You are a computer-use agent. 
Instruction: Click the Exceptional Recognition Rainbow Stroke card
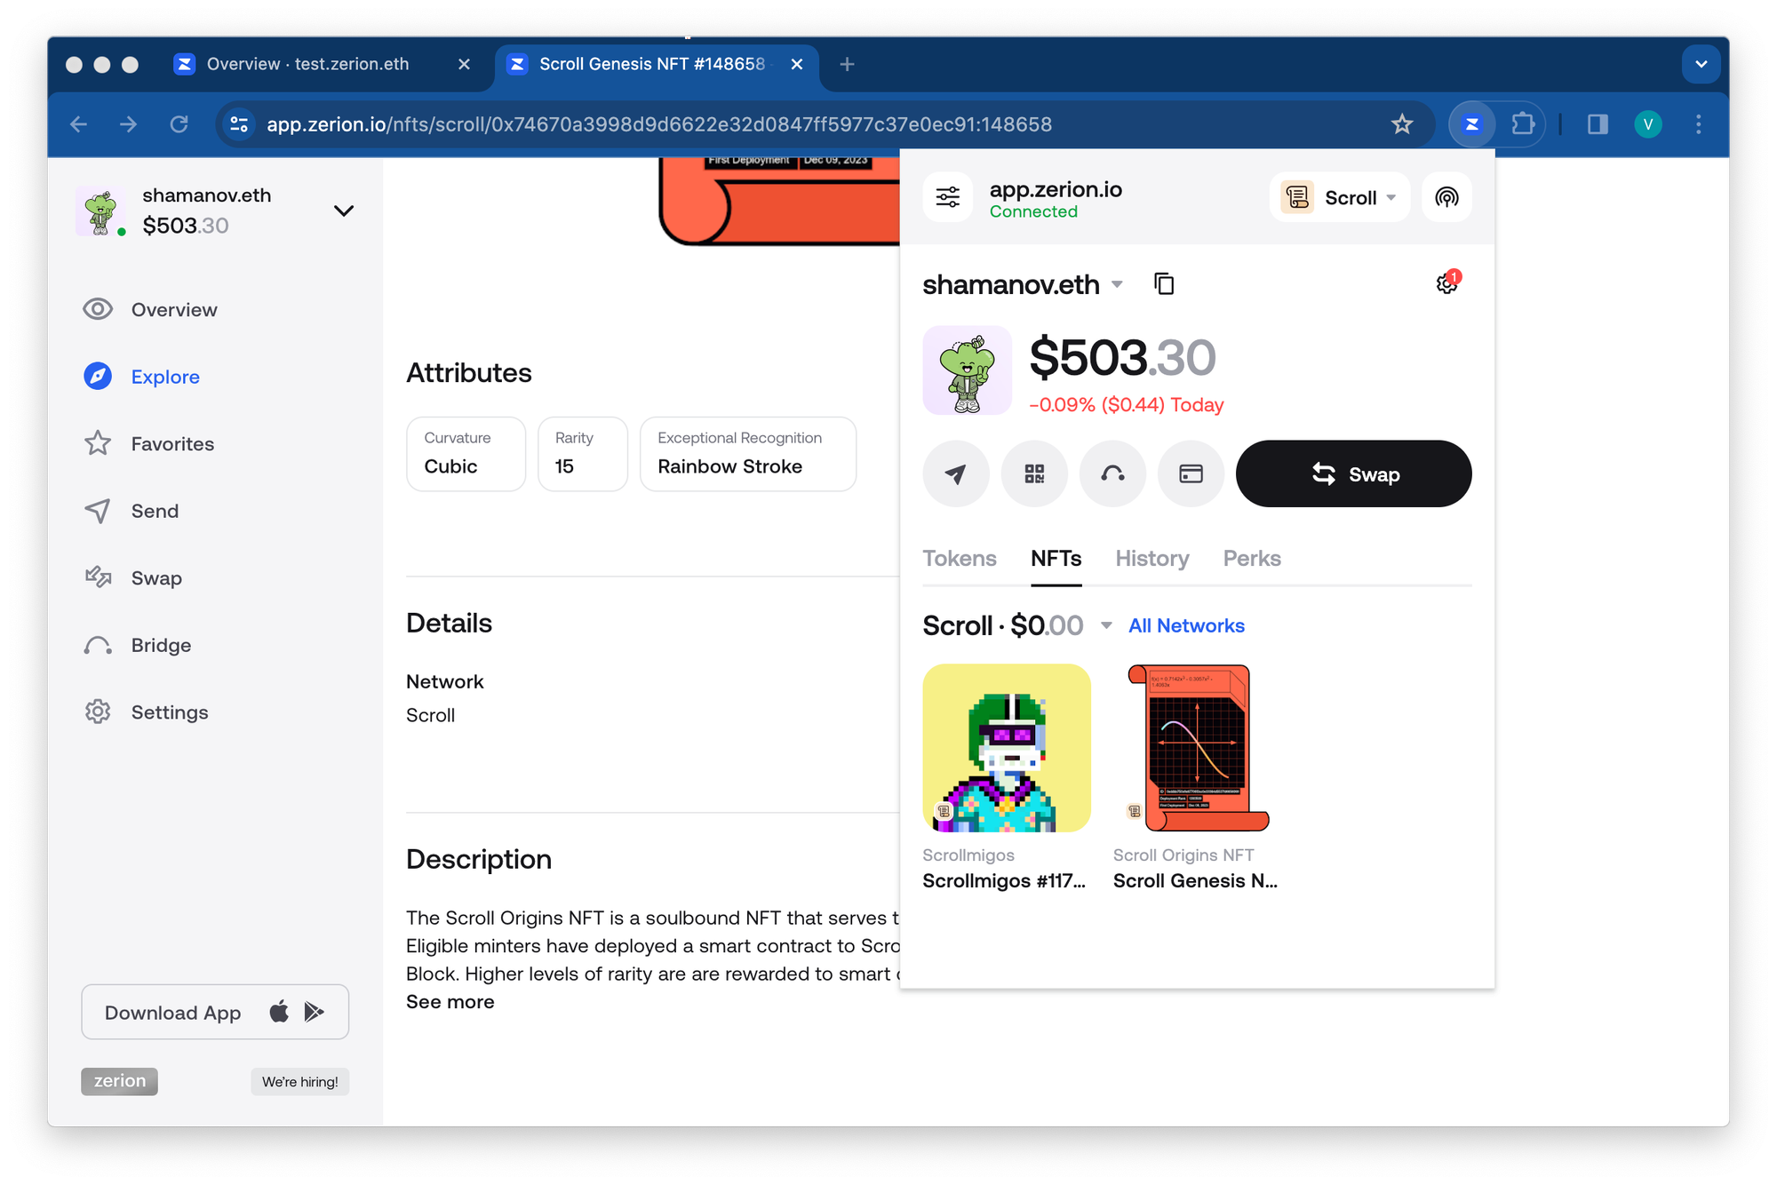click(748, 454)
